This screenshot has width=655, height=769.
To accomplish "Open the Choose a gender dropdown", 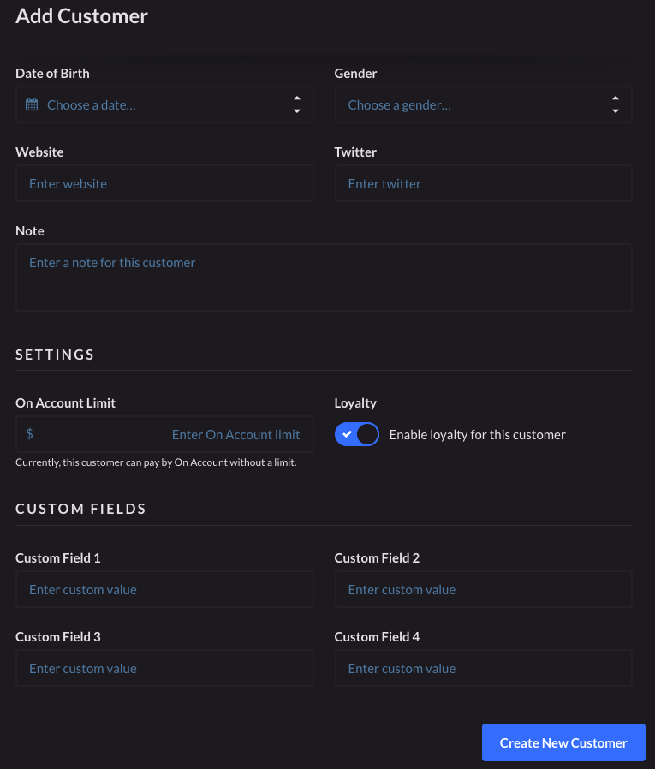I will pyautogui.click(x=484, y=104).
